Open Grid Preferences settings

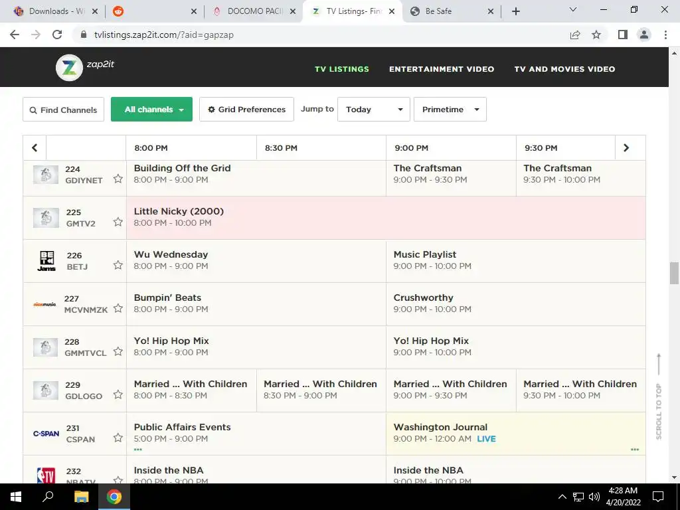(x=247, y=110)
